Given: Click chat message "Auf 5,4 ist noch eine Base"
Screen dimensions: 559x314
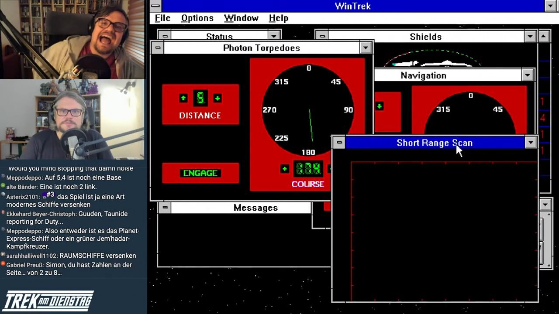Looking at the screenshot, I should [83, 177].
